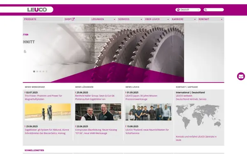The height and width of the screenshot is (154, 247).
Task: Click the two men Reinhold Keller photo
Action: click(98, 112)
